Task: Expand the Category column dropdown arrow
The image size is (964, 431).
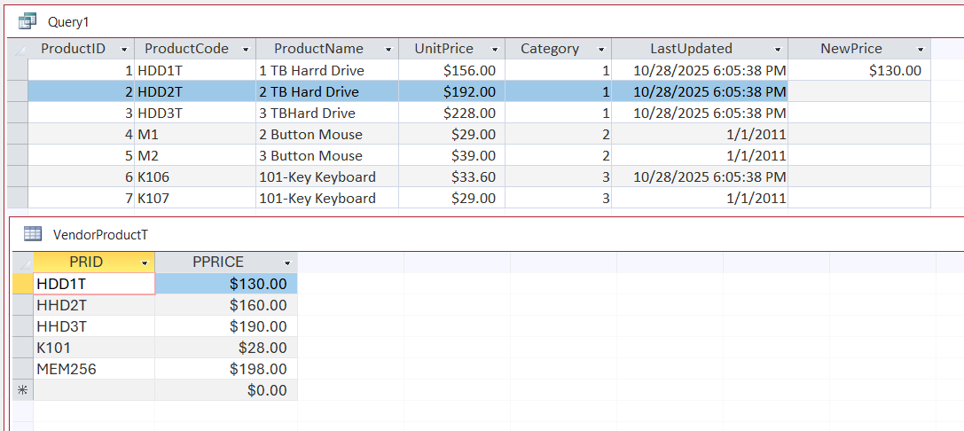Action: (x=601, y=50)
